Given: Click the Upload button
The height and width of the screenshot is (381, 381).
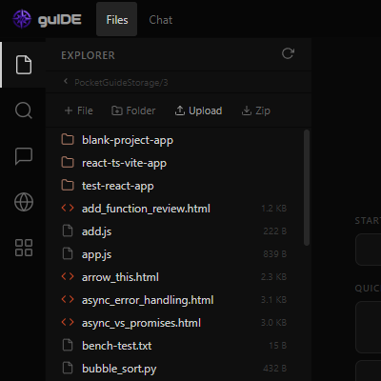Looking at the screenshot, I should point(198,110).
